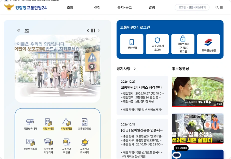The image size is (231, 159).
Task: Click the 2026.10.27 notice date
Action: [x=128, y=82]
